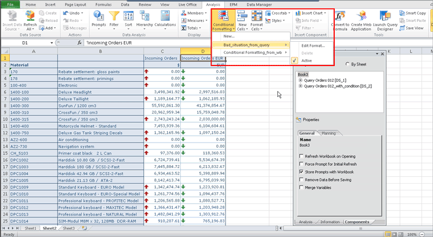Click the New Cells icon
Screen dimensions: 433x237
tap(242, 16)
